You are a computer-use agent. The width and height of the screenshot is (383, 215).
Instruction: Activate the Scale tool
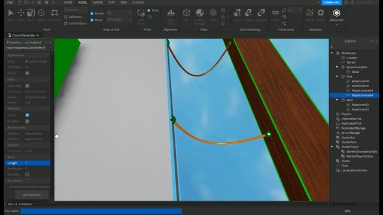[31, 13]
